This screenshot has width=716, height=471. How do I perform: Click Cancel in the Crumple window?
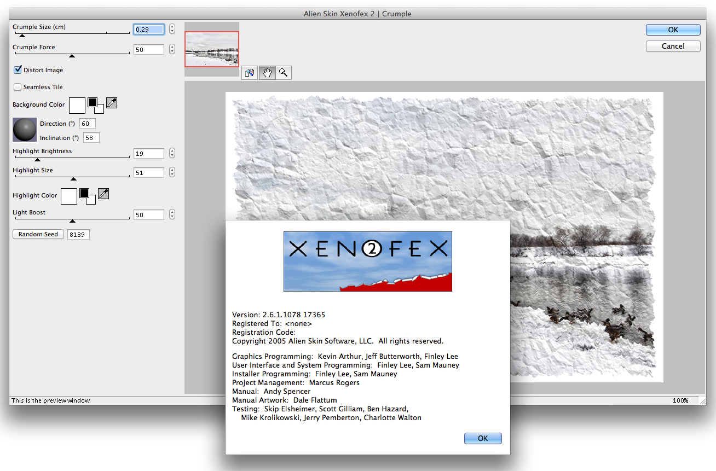tap(673, 46)
